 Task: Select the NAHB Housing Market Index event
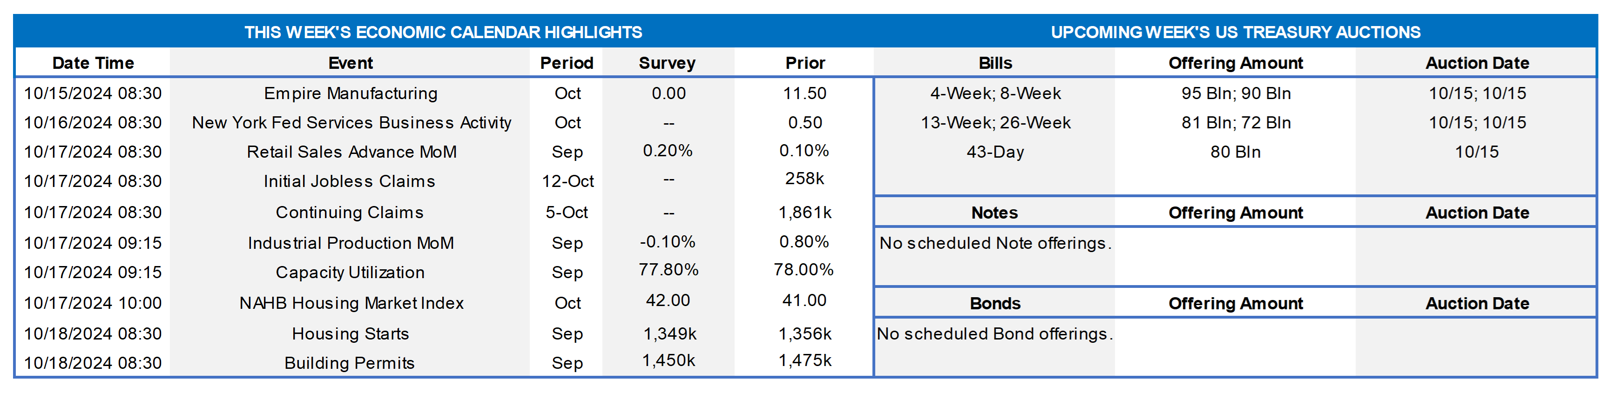click(351, 303)
